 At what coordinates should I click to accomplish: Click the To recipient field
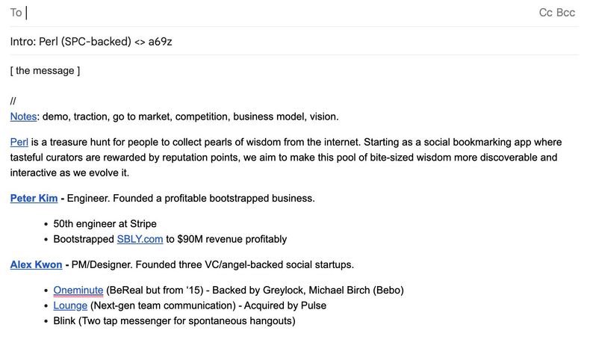pyautogui.click(x=279, y=13)
